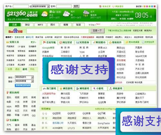Click the icon beside the 娱乐休闲 heading
The width and height of the screenshot is (161, 135).
click(8, 92)
